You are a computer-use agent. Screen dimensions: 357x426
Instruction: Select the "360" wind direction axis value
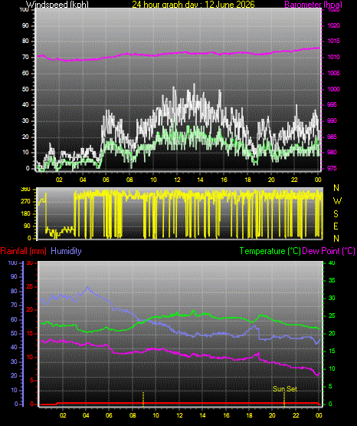[25, 190]
